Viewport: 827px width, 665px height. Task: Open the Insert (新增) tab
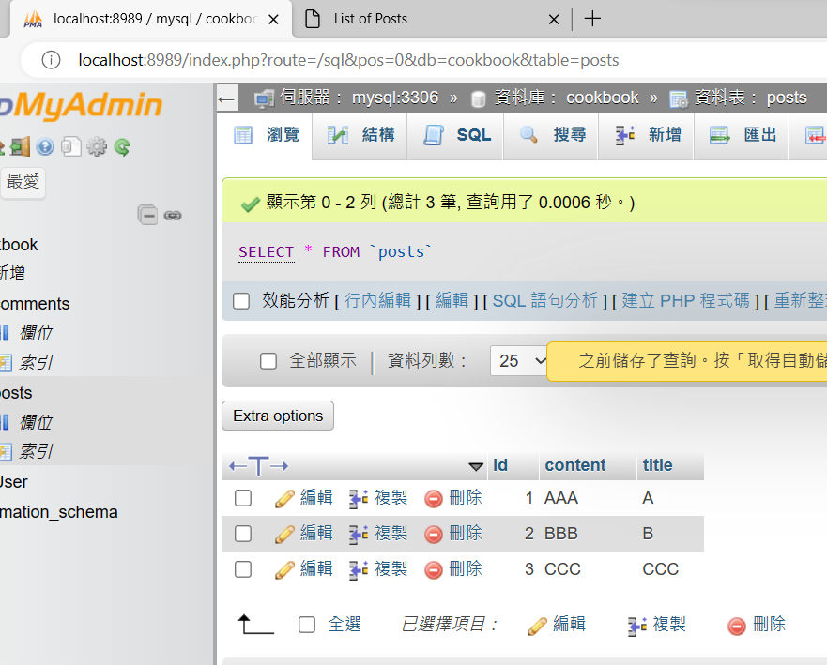pyautogui.click(x=648, y=135)
